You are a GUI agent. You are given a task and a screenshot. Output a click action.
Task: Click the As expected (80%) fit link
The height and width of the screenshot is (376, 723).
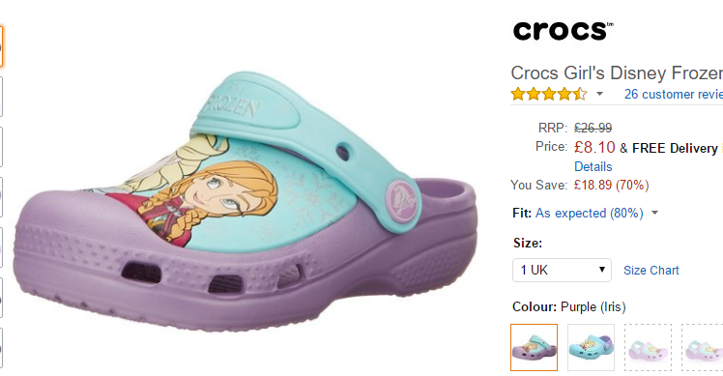[x=590, y=214]
